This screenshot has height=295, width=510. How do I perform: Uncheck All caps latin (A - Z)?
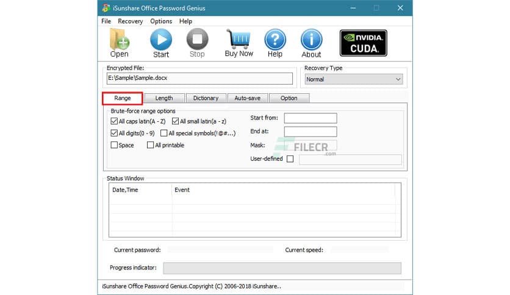tap(114, 121)
